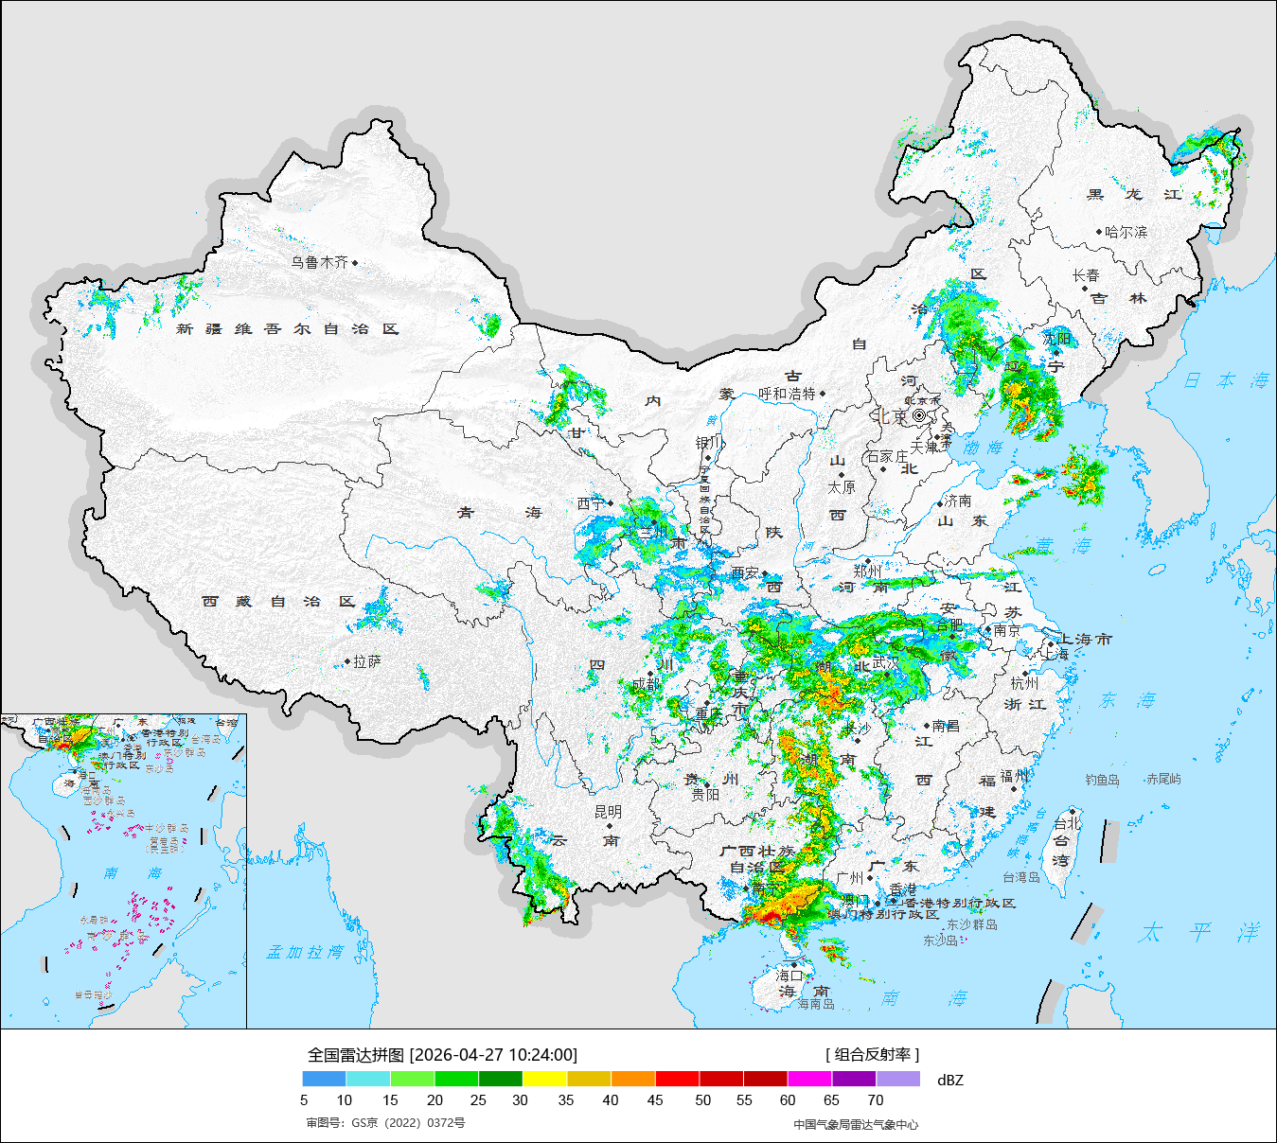Click the blue 5 dBZ legend swatch
This screenshot has height=1143, width=1277.
[324, 1079]
